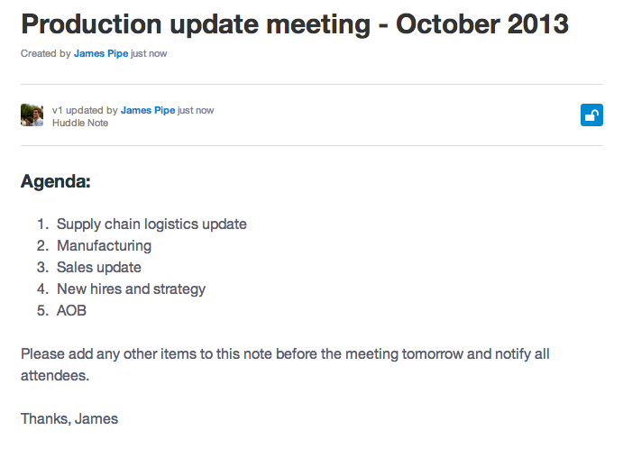Click the Agenda heading
The height and width of the screenshot is (449, 623).
coord(56,181)
